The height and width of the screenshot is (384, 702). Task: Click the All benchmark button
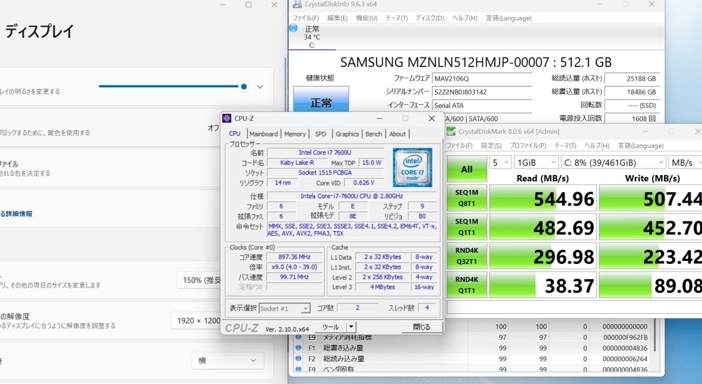point(467,169)
